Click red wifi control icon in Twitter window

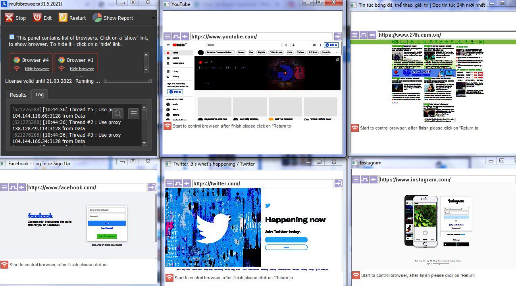pos(169,278)
